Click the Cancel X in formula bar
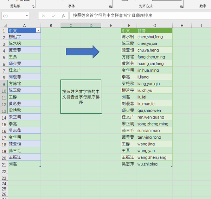This screenshot has height=199, width=211. coord(43,16)
